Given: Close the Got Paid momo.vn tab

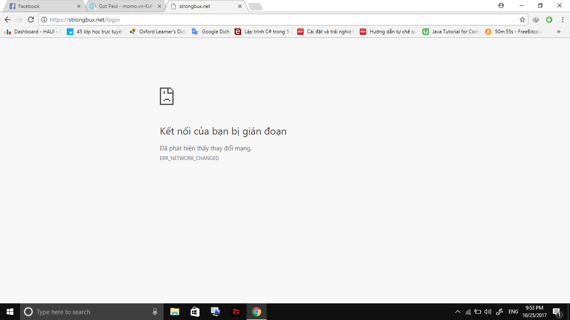Looking at the screenshot, I should (159, 6).
